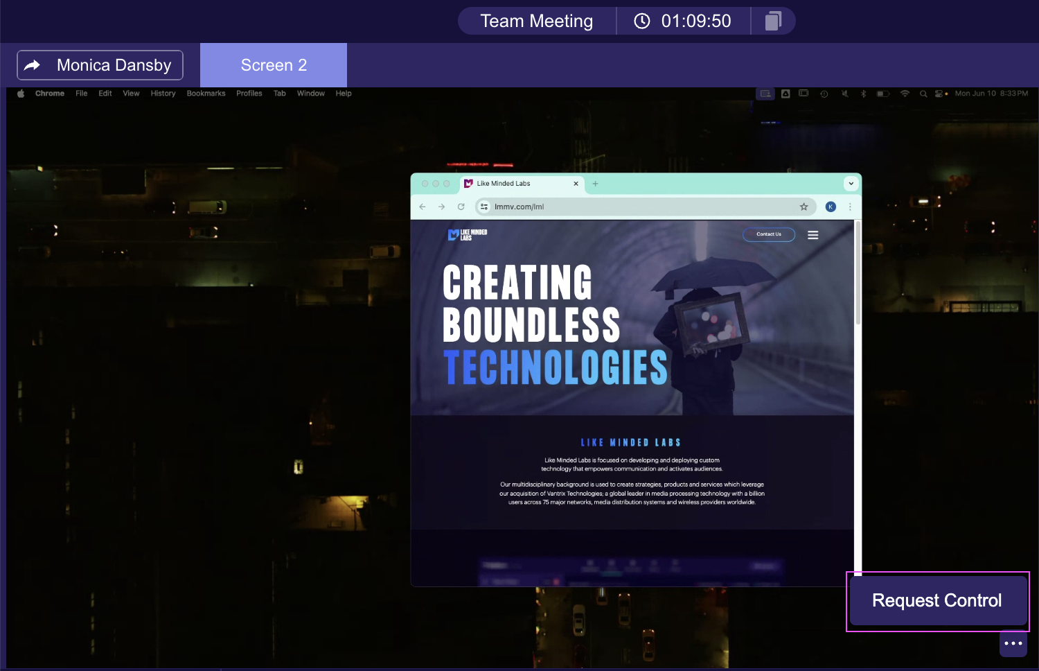Open the Window menu

[311, 94]
